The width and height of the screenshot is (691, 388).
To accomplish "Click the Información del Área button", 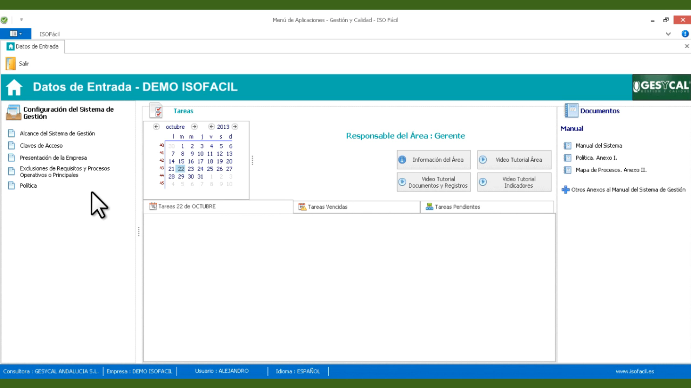I will click(x=434, y=160).
